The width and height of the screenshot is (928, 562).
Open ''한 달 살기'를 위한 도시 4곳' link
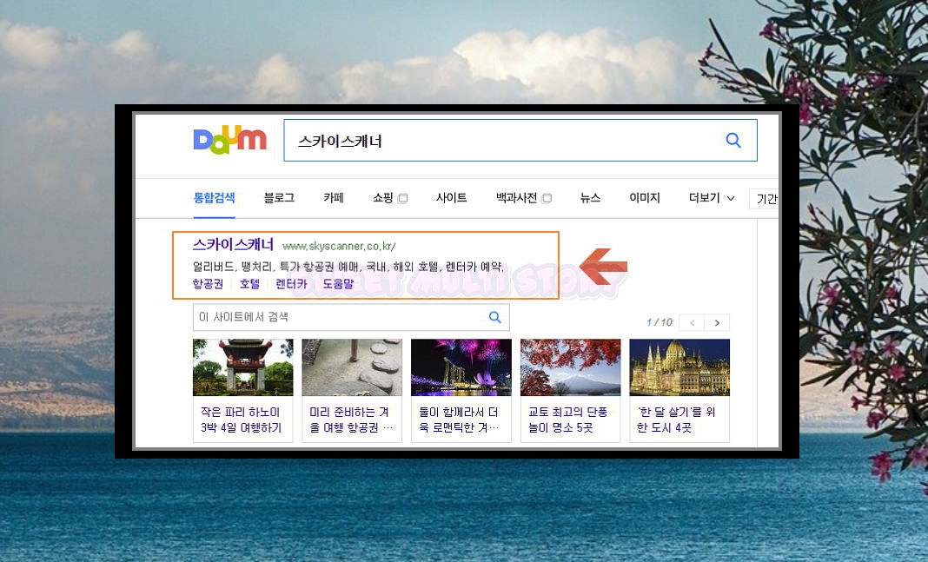coord(676,420)
